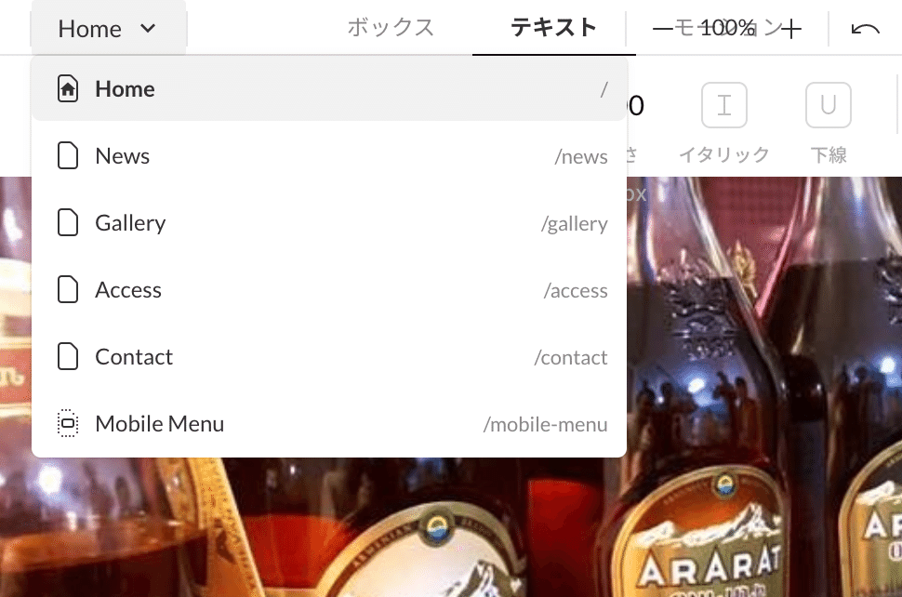Click the Home page house icon
The width and height of the screenshot is (902, 597).
[x=67, y=89]
